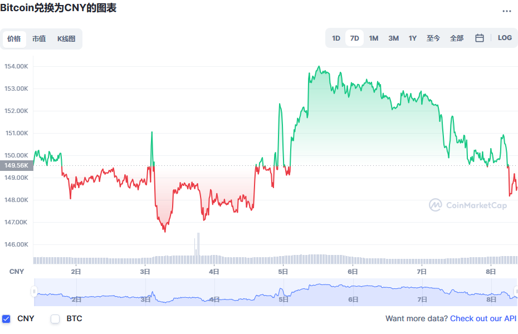Viewport: 518px width, 334px height.
Task: Click the 8日 date label on x-axis
Action: [491, 272]
